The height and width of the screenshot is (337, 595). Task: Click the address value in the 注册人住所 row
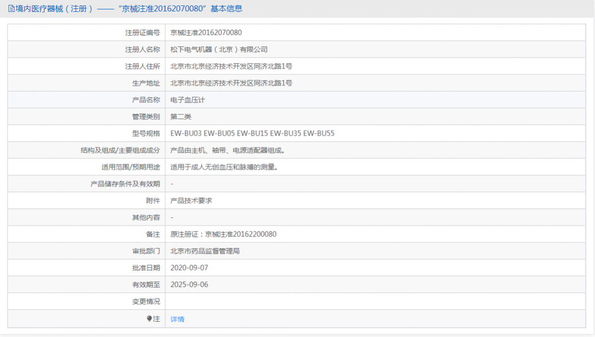point(232,66)
